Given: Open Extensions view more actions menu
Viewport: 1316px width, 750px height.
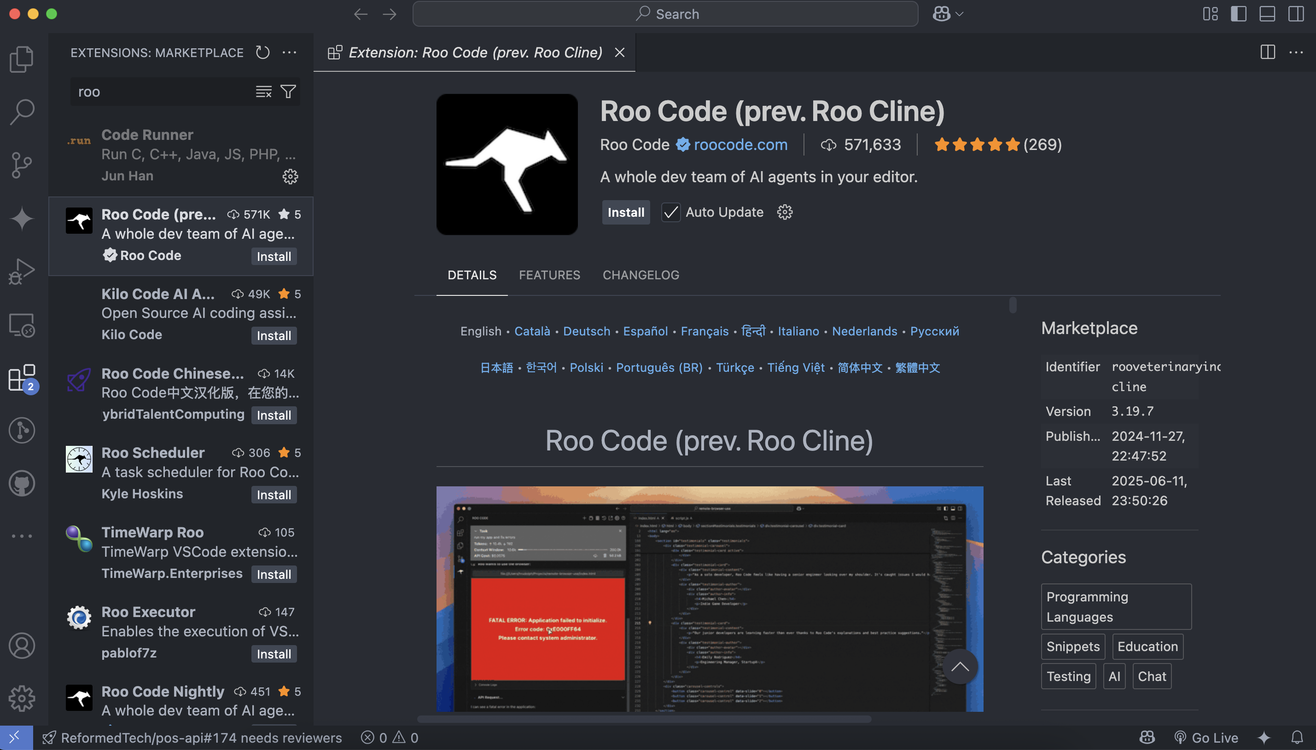Looking at the screenshot, I should [x=289, y=52].
